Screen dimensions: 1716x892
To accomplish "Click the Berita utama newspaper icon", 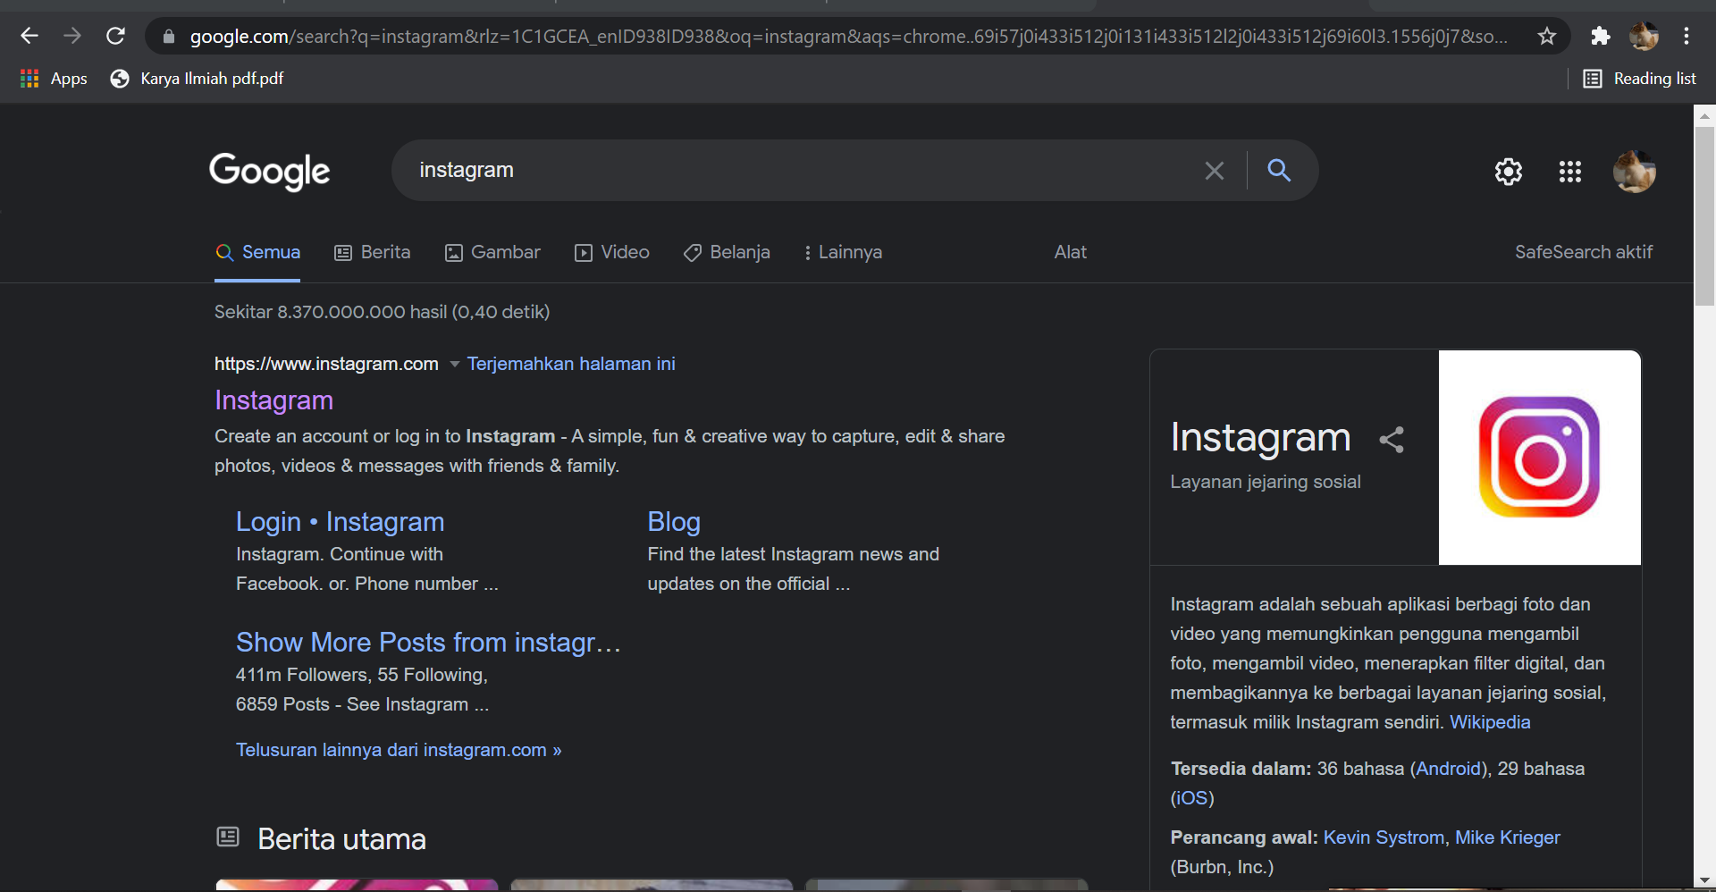I will 228,837.
